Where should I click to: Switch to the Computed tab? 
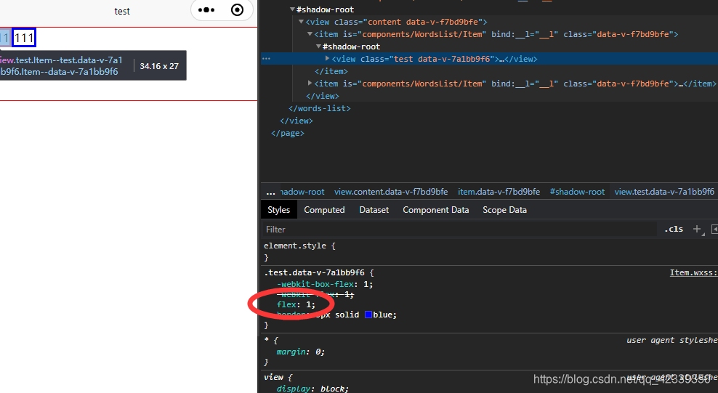click(x=324, y=209)
